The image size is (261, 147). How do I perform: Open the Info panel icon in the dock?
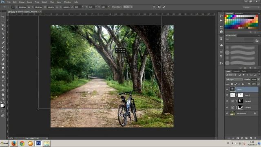pyautogui.click(x=221, y=31)
